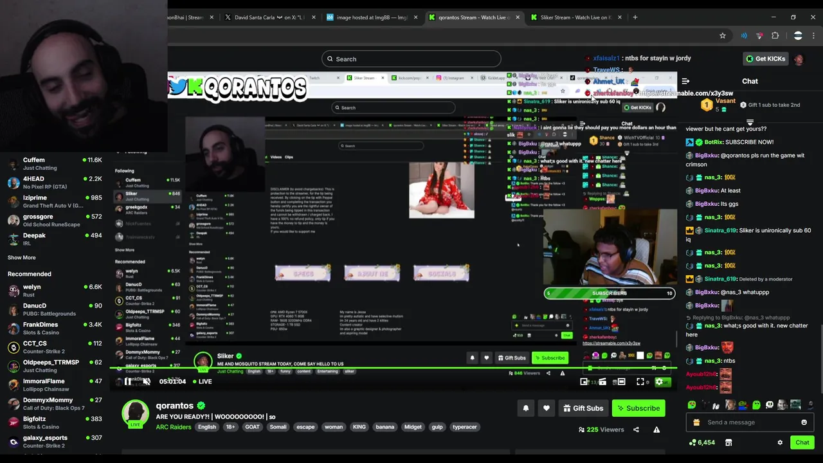The height and width of the screenshot is (463, 823).
Task: Open 4HEAD channel in sidebar
Action: 54,183
